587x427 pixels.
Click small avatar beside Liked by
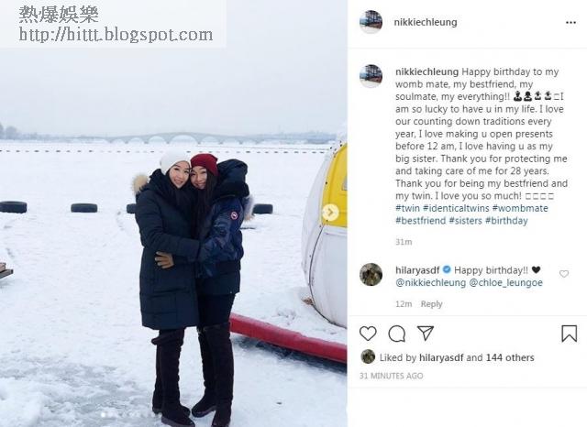coord(368,357)
